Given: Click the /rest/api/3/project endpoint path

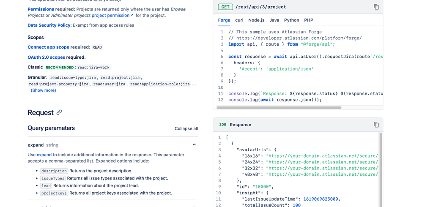Looking at the screenshot, I should click(x=260, y=7).
